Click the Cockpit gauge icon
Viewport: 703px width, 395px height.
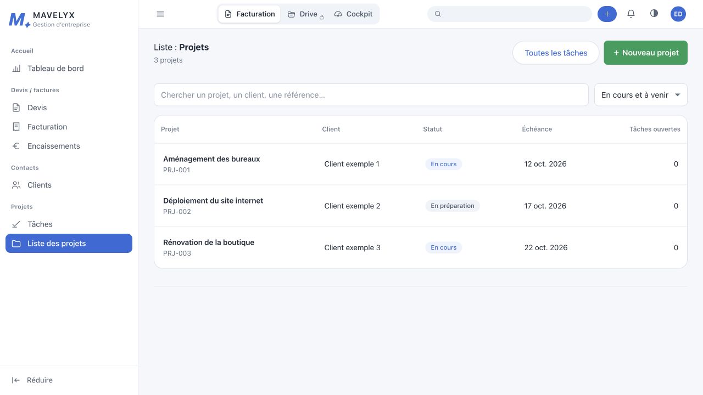(x=338, y=14)
